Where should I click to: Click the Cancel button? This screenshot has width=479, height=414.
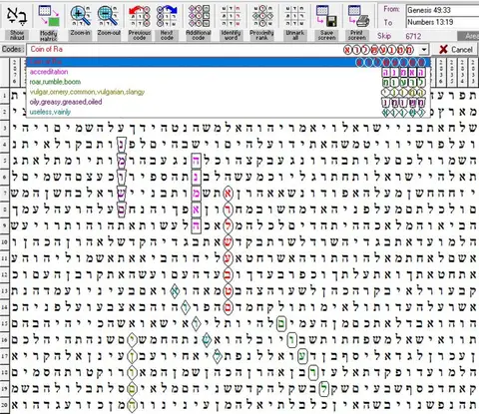point(456,50)
